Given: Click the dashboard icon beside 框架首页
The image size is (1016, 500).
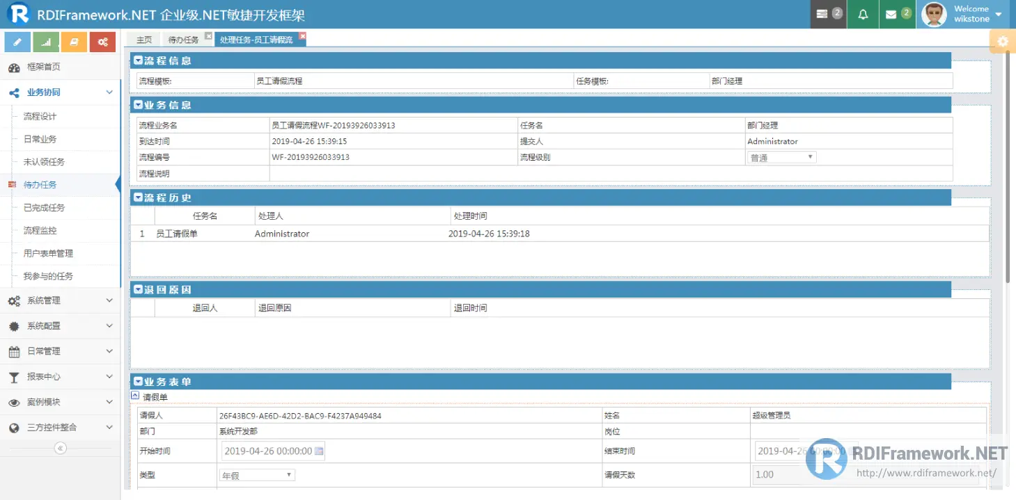Looking at the screenshot, I should point(14,67).
